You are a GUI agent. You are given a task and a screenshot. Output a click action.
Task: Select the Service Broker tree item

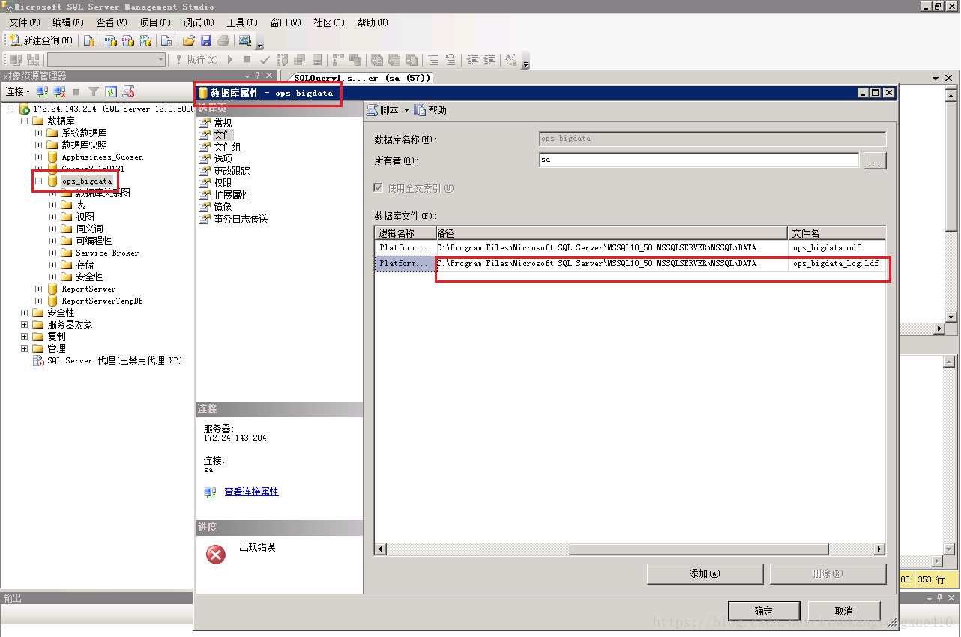click(107, 253)
